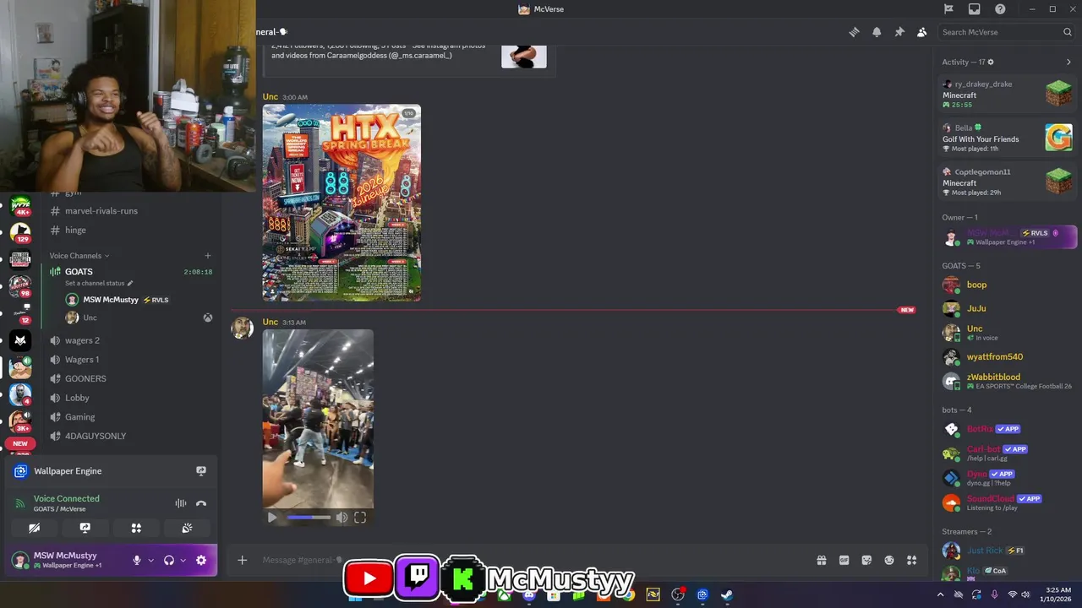Click the Unc username at 3:13 AM
This screenshot has height=608, width=1082.
click(270, 322)
